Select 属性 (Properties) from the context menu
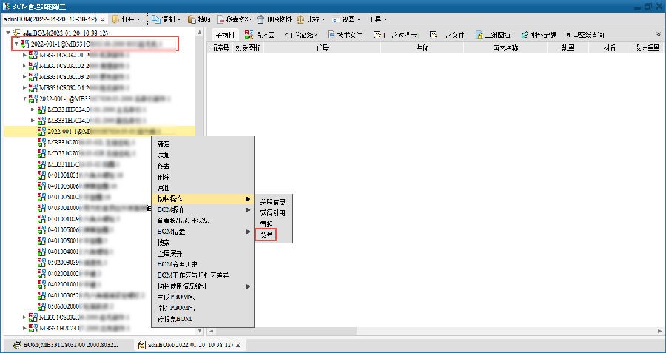The width and height of the screenshot is (666, 353). (x=164, y=188)
